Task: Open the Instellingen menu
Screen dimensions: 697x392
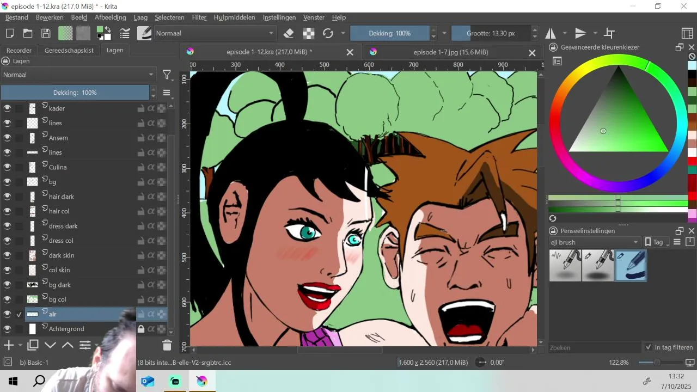Action: click(279, 17)
